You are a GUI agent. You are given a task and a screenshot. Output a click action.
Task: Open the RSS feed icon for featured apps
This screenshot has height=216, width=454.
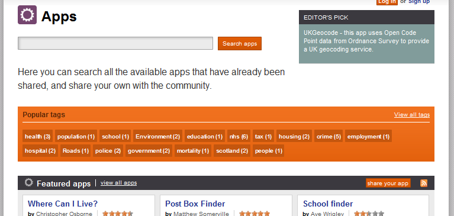click(x=424, y=183)
